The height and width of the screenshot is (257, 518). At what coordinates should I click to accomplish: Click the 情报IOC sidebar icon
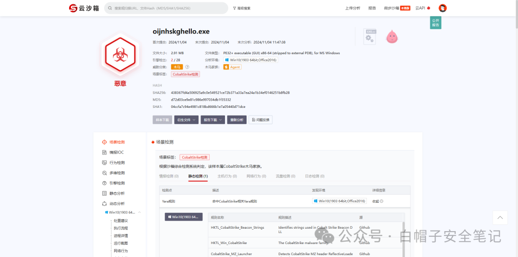(x=104, y=152)
